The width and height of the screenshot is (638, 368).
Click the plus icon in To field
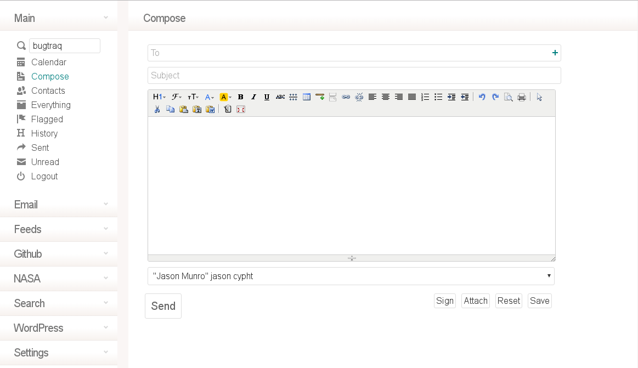pos(555,53)
